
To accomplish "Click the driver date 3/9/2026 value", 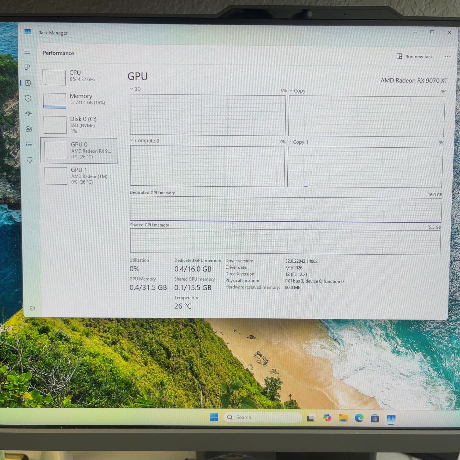I will (294, 268).
